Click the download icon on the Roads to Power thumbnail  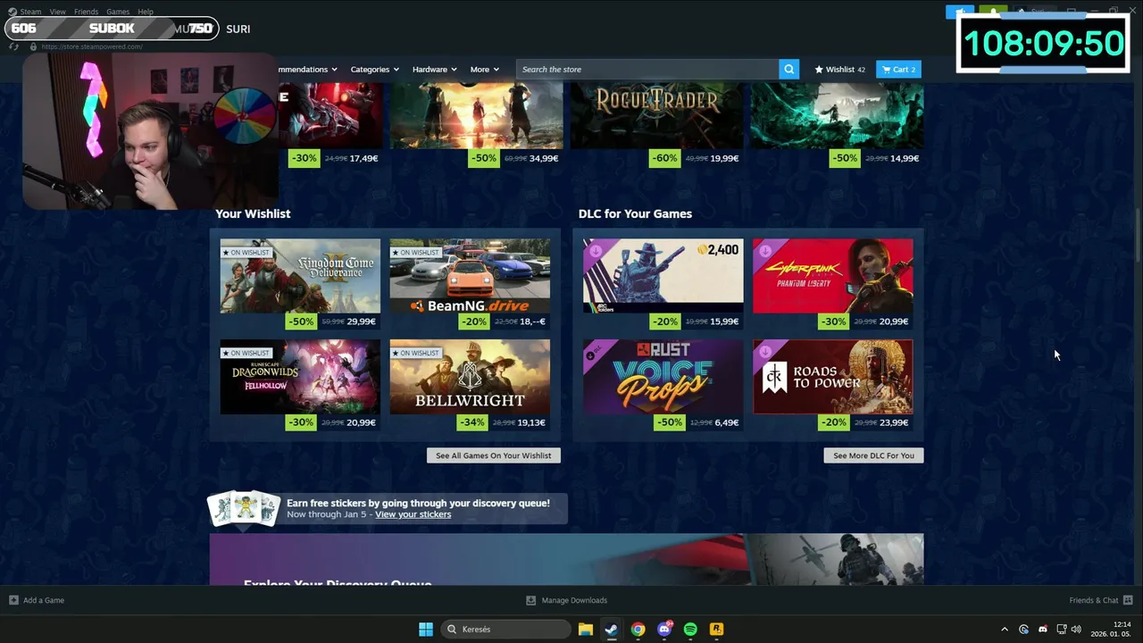pos(765,352)
